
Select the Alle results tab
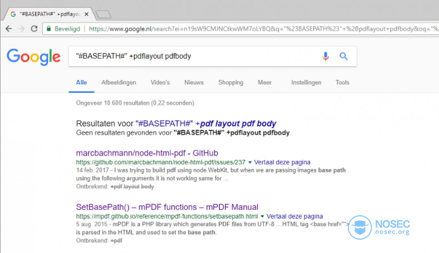pyautogui.click(x=82, y=83)
